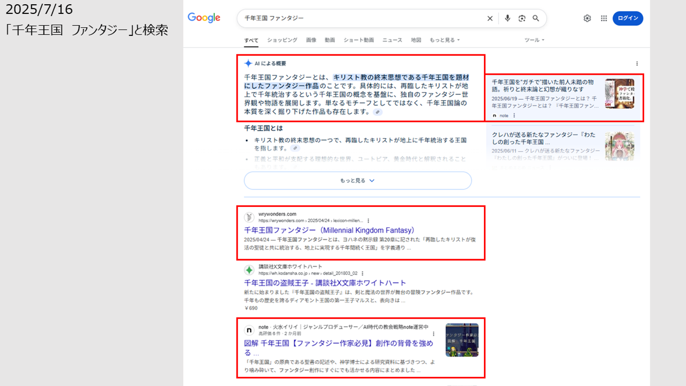Open the 千年王国ファンタジー（Millennial Kingdom Fantasy） result
This screenshot has height=386, width=686.
[x=331, y=230]
